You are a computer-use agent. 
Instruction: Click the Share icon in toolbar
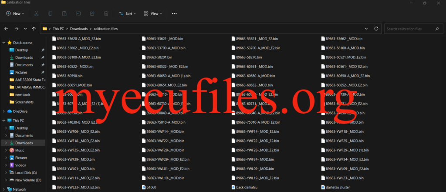point(93,13)
